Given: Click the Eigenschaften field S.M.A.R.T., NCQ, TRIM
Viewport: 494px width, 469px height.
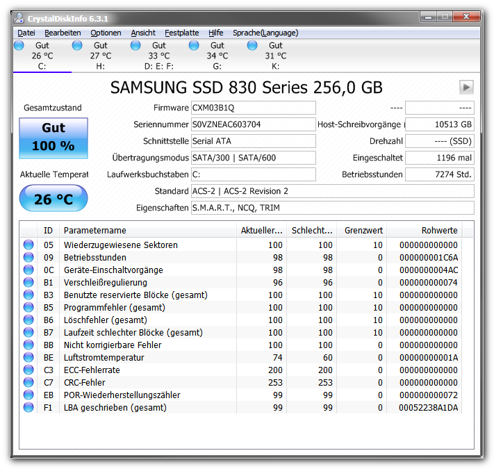Looking at the screenshot, I should pos(332,208).
